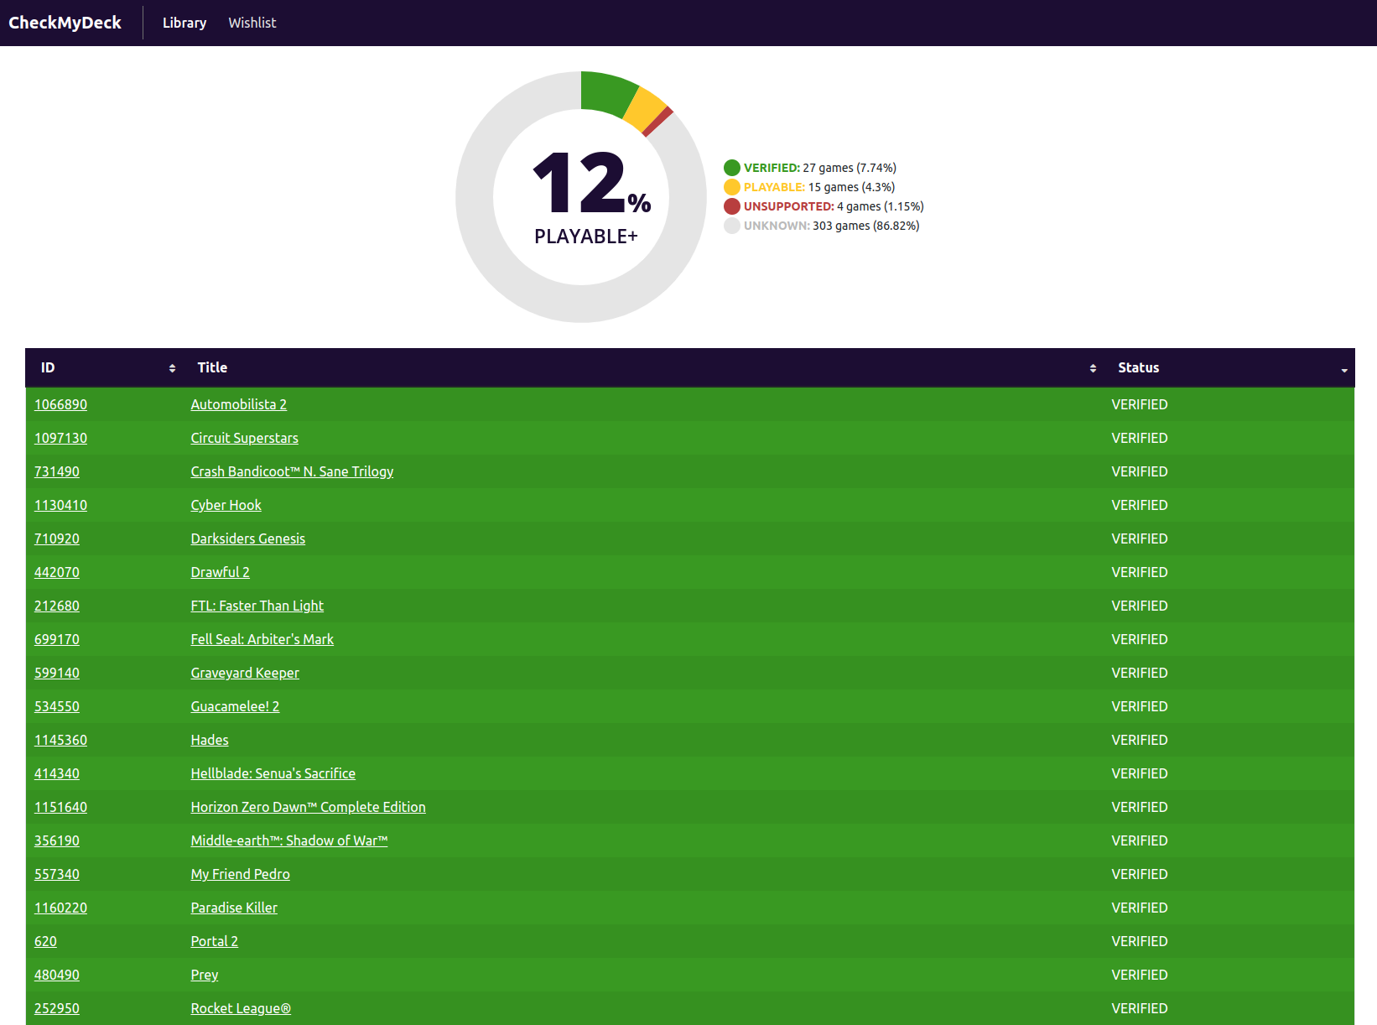The image size is (1377, 1025).
Task: Click app ID 414340 link
Action: pyautogui.click(x=57, y=773)
